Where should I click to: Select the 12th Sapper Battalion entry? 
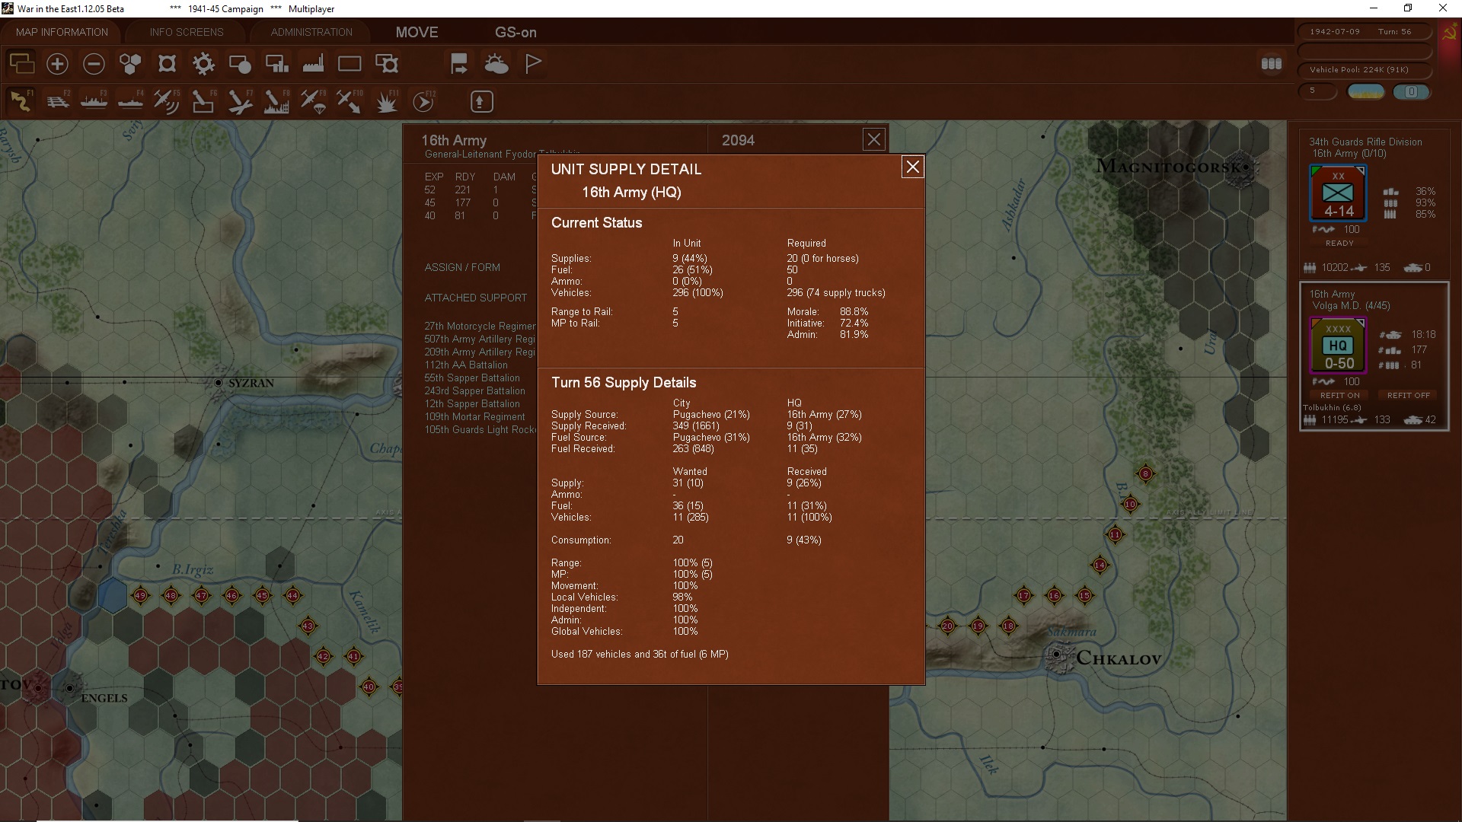[x=472, y=403]
